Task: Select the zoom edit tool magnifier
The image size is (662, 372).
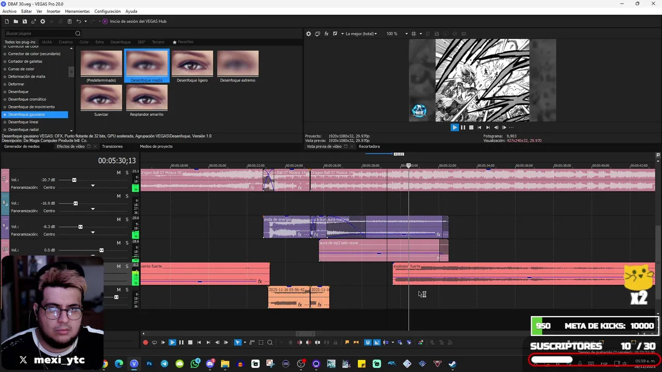Action: (x=269, y=342)
